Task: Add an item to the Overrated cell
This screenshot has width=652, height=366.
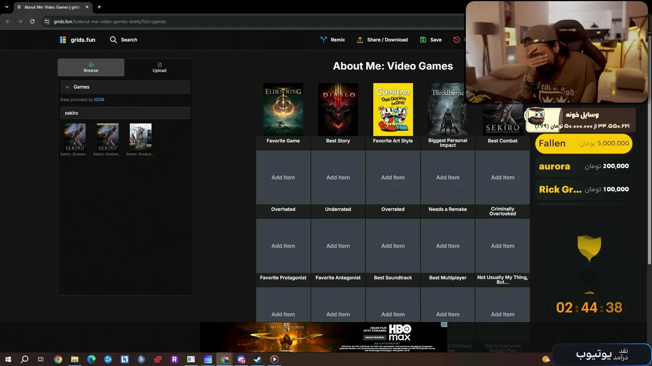Action: click(393, 177)
